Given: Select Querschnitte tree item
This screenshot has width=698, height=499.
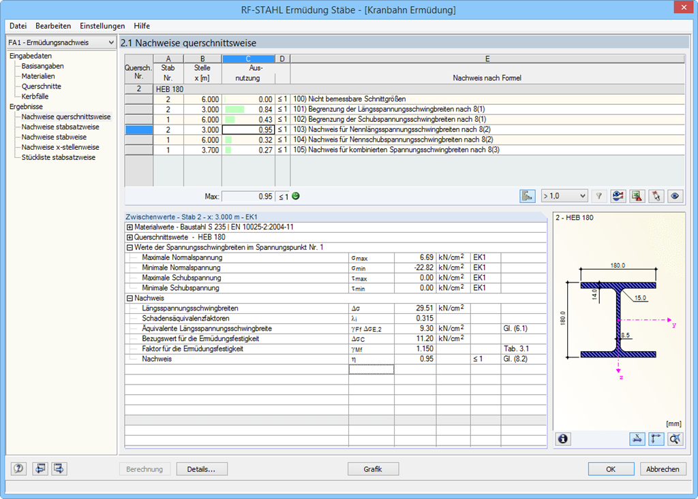Looking at the screenshot, I should pyautogui.click(x=42, y=86).
